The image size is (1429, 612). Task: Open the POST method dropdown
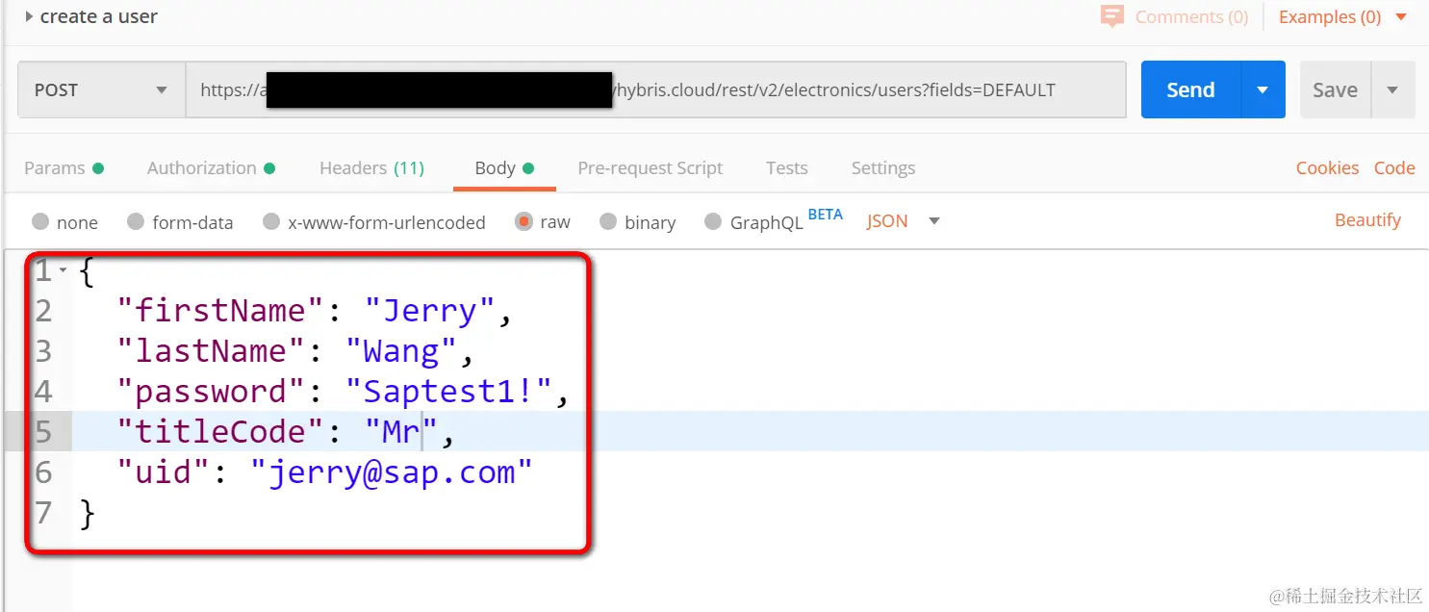point(101,89)
